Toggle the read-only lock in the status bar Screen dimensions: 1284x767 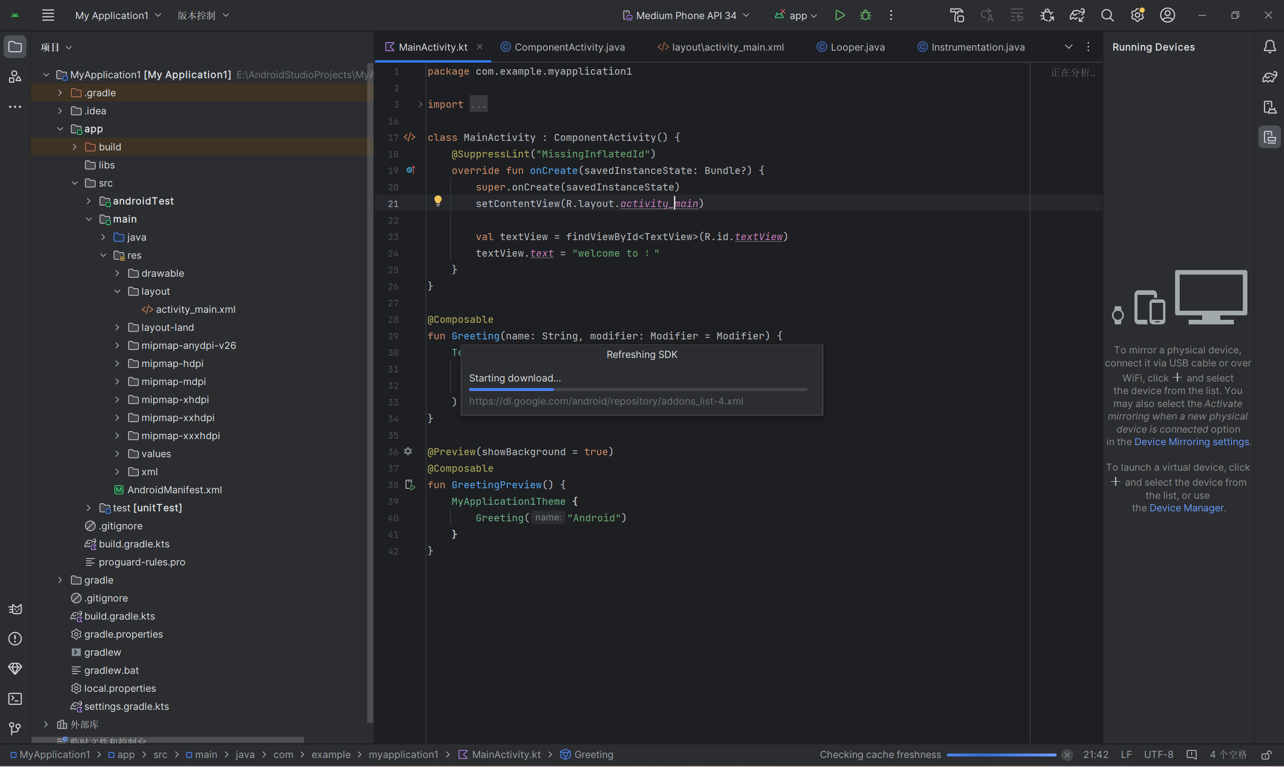1266,754
